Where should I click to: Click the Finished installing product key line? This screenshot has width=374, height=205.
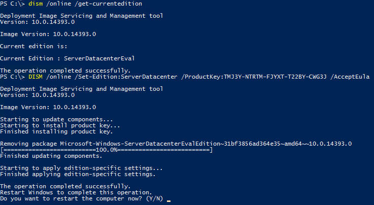click(56, 131)
